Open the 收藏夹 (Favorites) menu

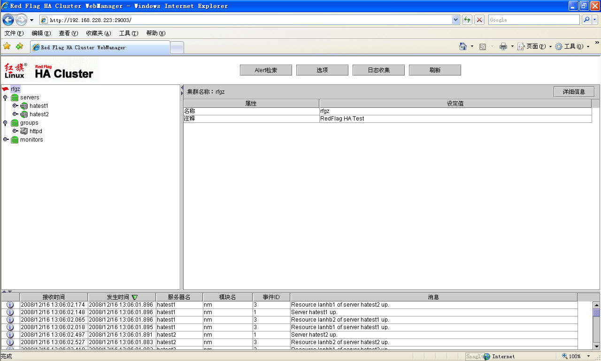click(x=98, y=33)
